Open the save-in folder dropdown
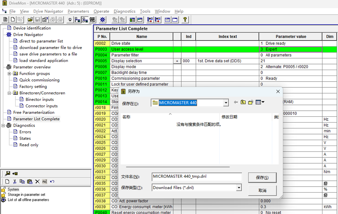The image size is (338, 214). pyautogui.click(x=226, y=103)
